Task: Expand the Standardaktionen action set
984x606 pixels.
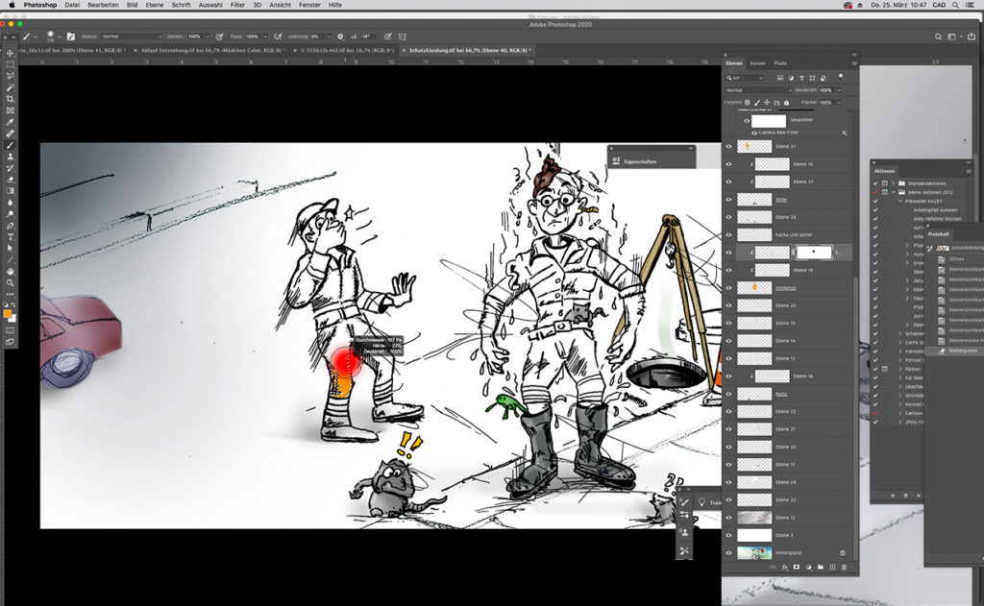Action: [x=893, y=182]
